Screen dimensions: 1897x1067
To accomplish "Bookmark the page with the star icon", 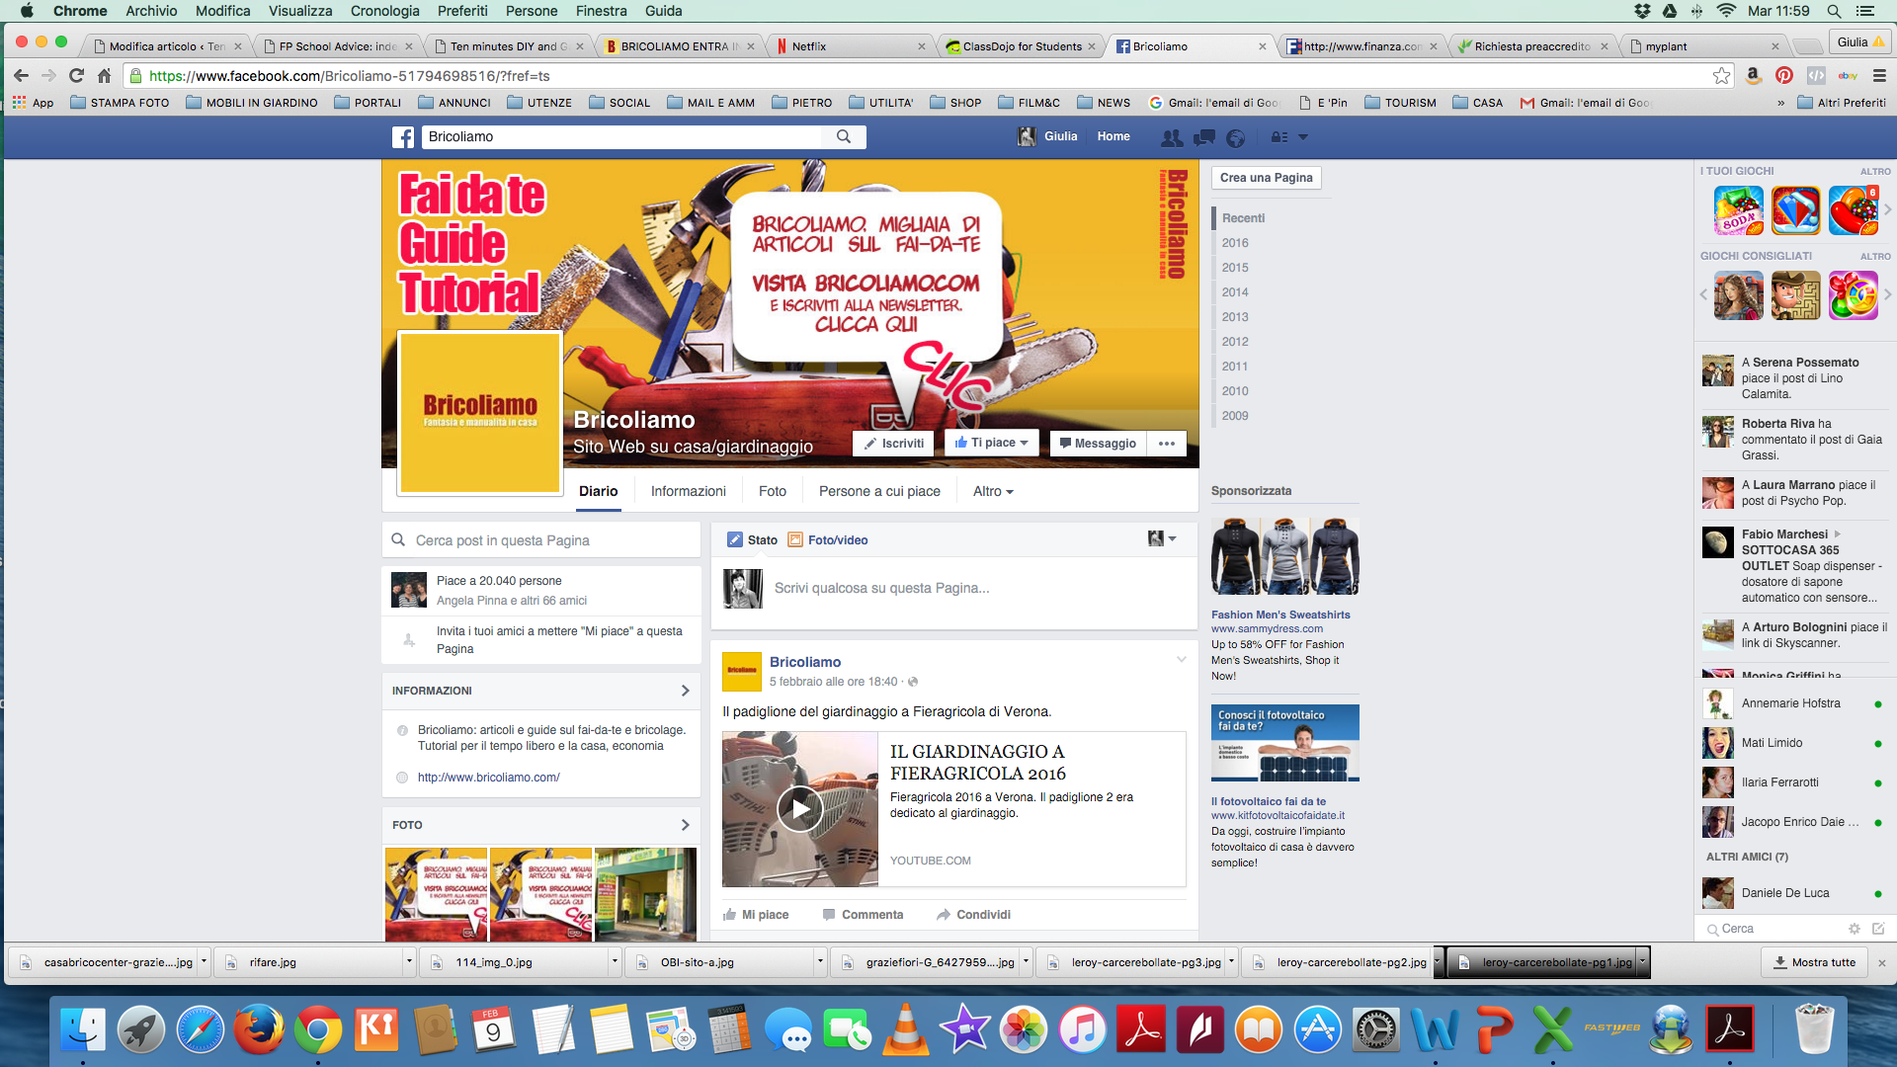I will point(1721,76).
